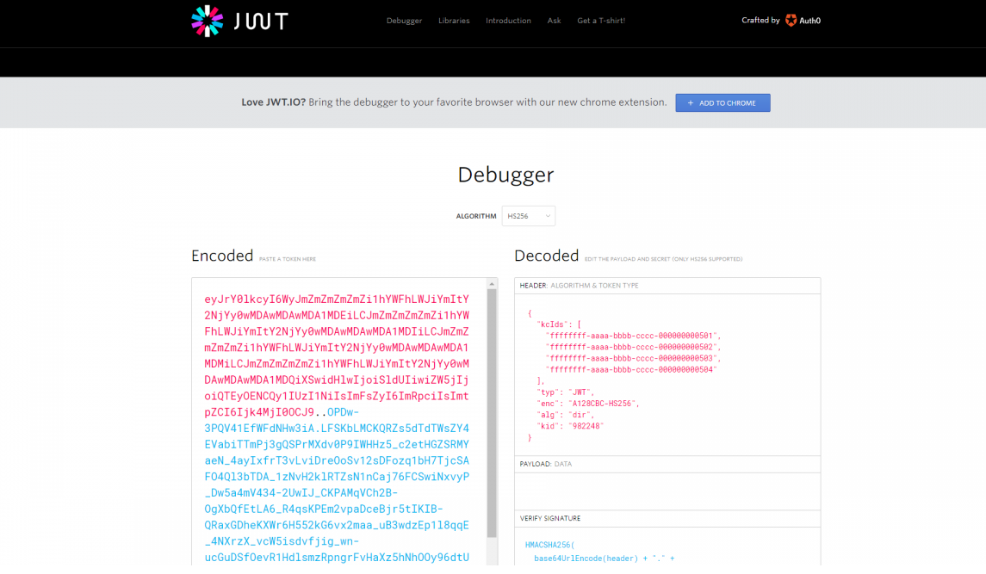Click the "typ": "JWT" line
986x574 pixels.
click(x=565, y=392)
